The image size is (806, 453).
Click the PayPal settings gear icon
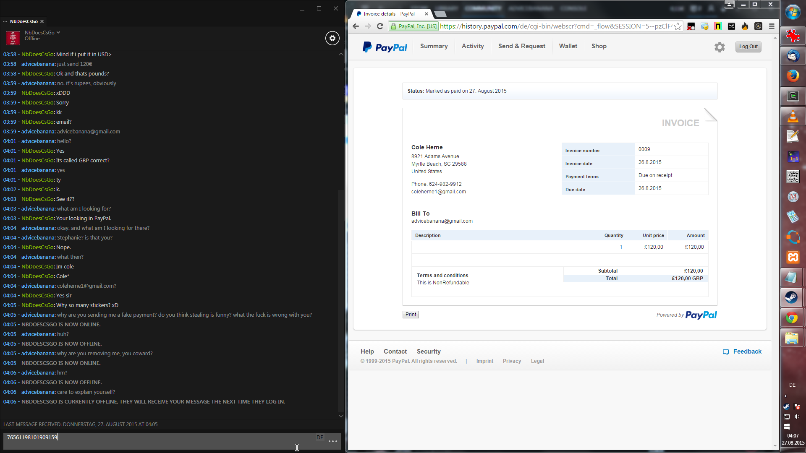pyautogui.click(x=720, y=47)
